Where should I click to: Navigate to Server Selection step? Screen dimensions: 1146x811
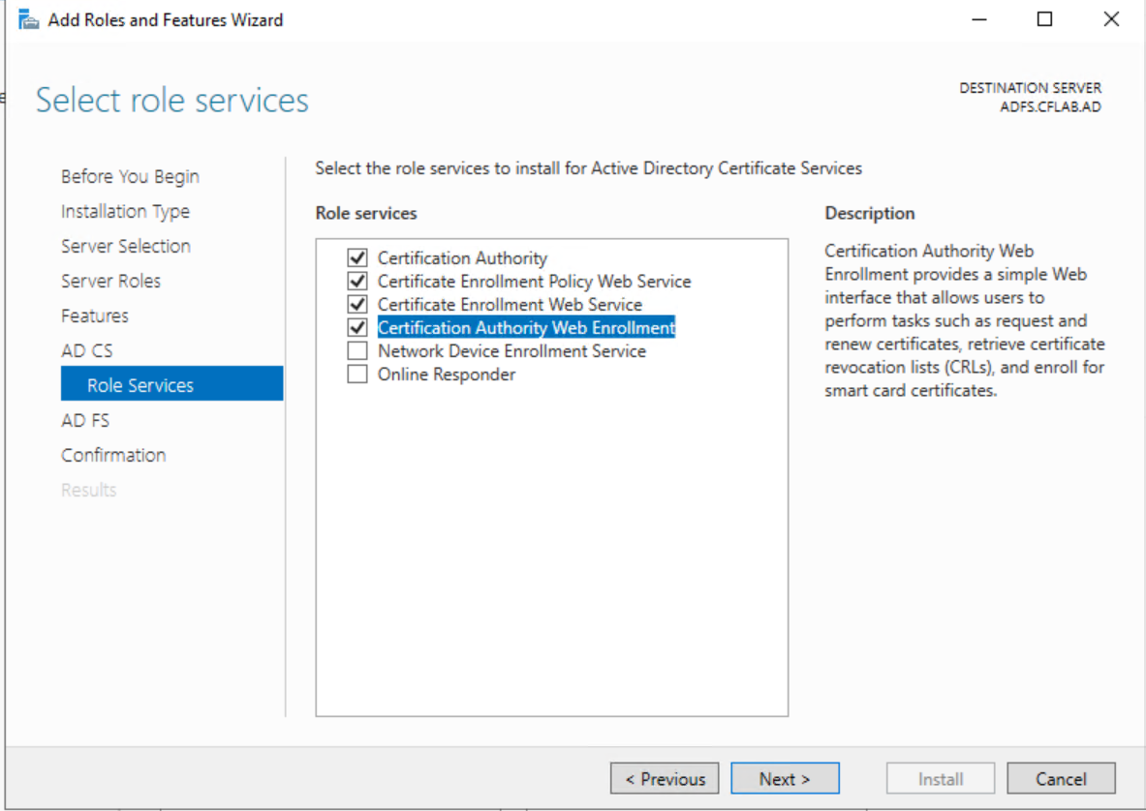126,246
